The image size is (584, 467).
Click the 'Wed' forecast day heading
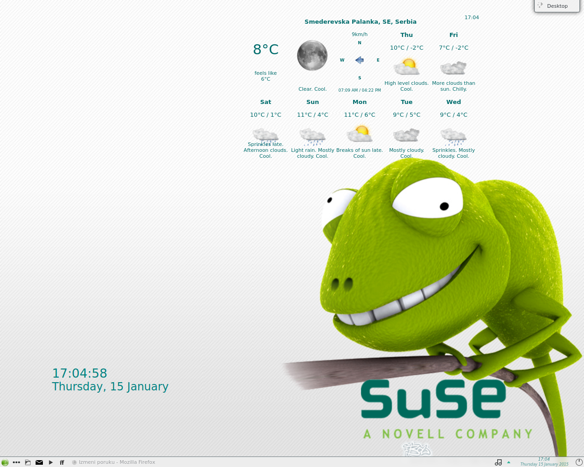click(x=454, y=102)
